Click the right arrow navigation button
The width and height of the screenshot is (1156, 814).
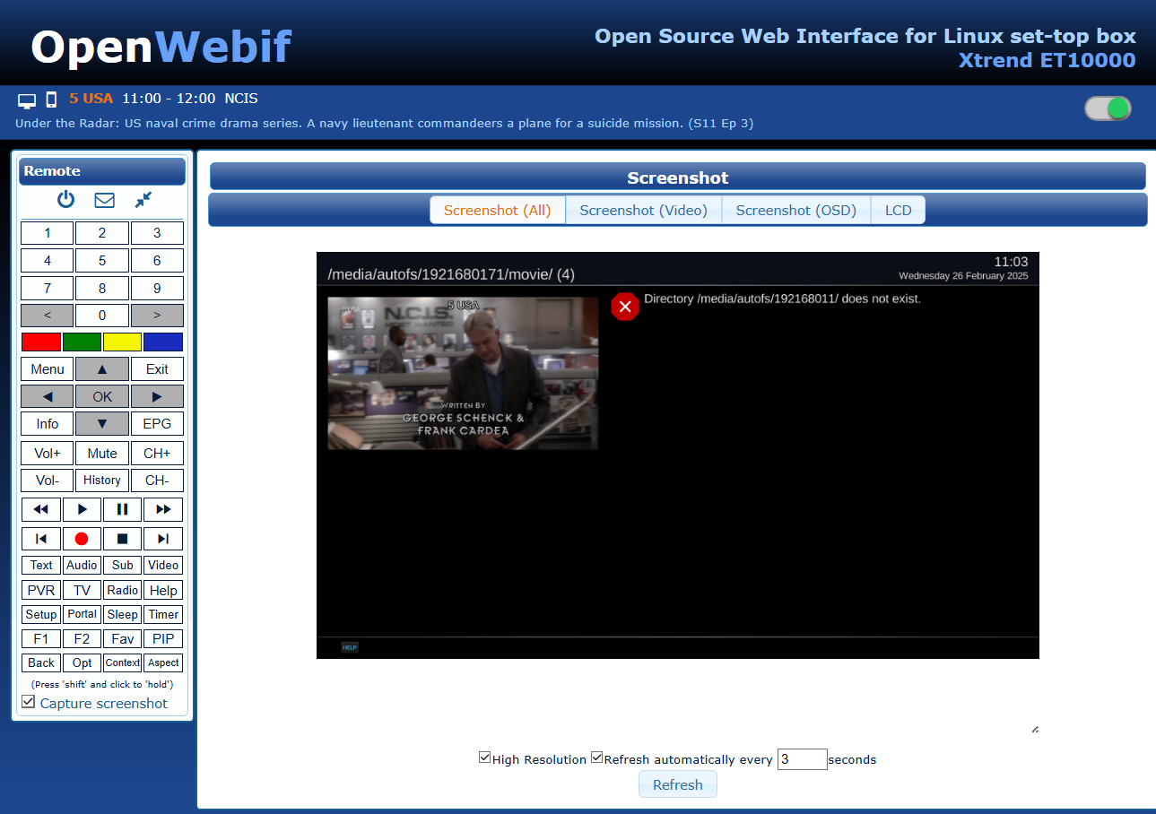[x=157, y=396]
